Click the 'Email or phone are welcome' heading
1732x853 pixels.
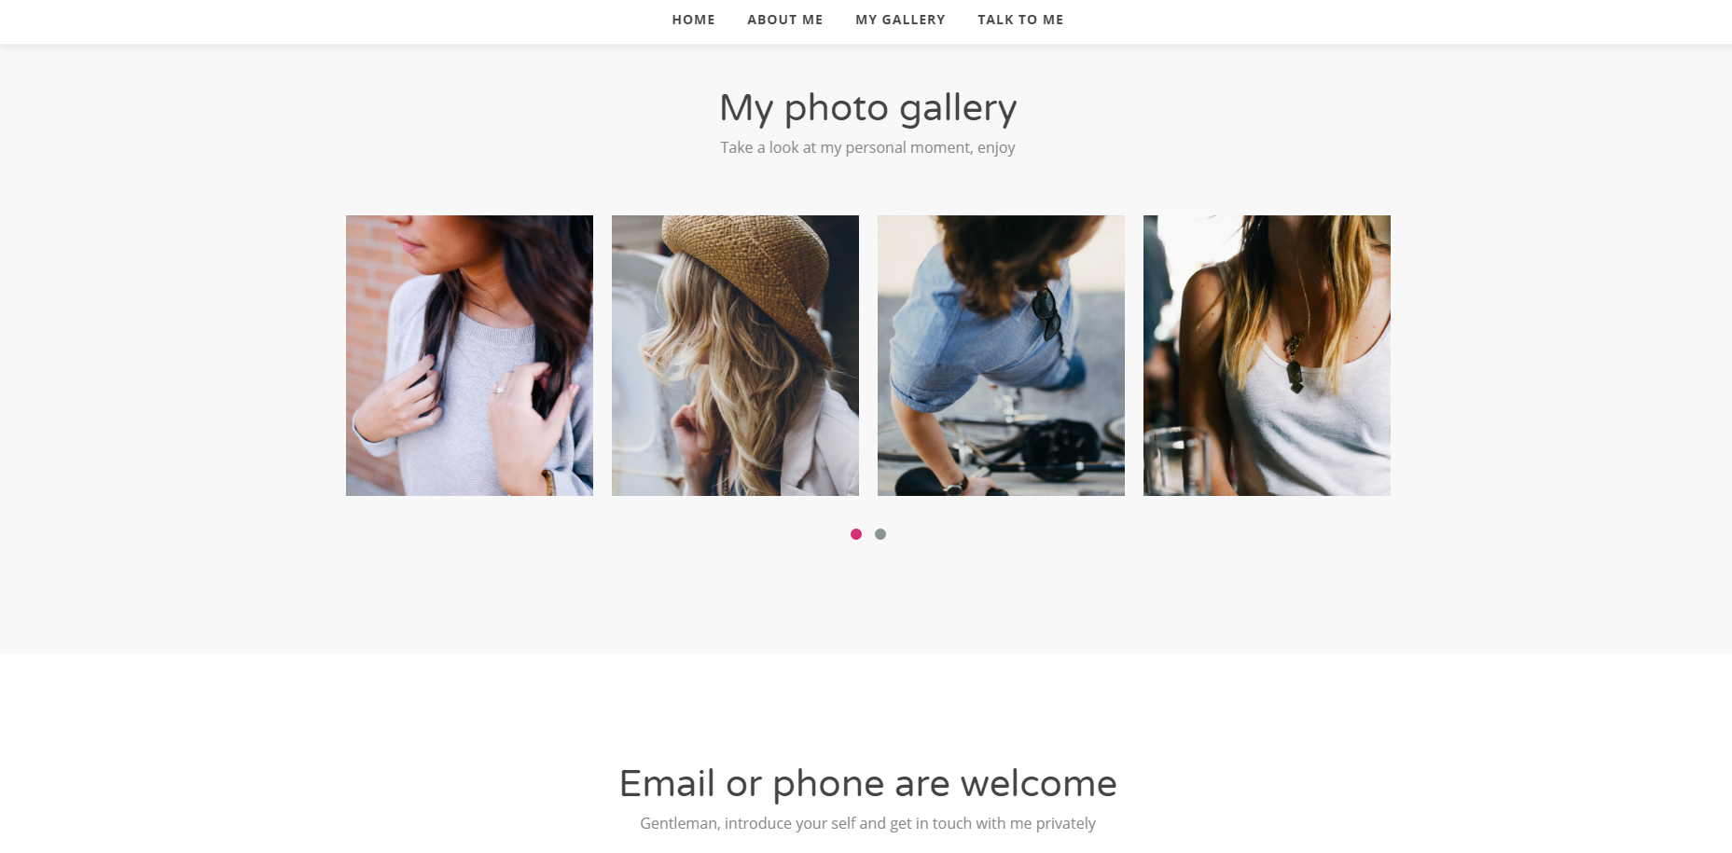point(867,783)
